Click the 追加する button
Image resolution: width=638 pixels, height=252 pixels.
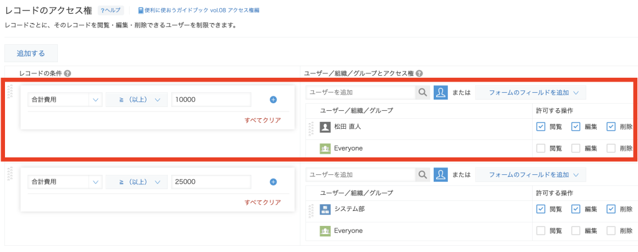pos(31,54)
